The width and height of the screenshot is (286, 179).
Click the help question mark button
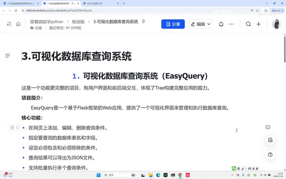point(270,155)
